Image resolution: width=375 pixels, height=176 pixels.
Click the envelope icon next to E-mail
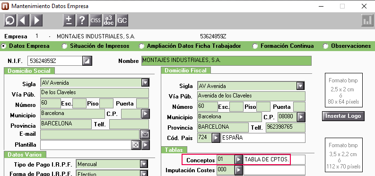click(145, 135)
